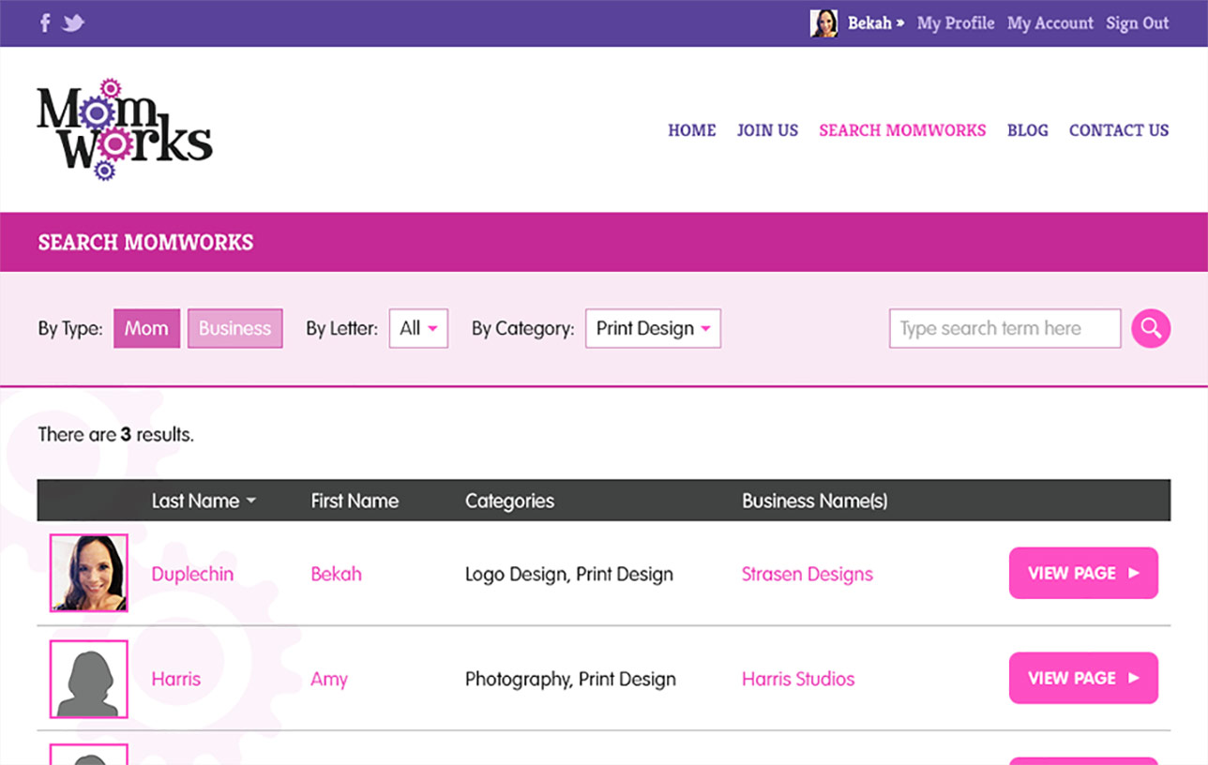The width and height of the screenshot is (1208, 765).
Task: Click the Photography, Print Design text
Action: click(x=570, y=679)
